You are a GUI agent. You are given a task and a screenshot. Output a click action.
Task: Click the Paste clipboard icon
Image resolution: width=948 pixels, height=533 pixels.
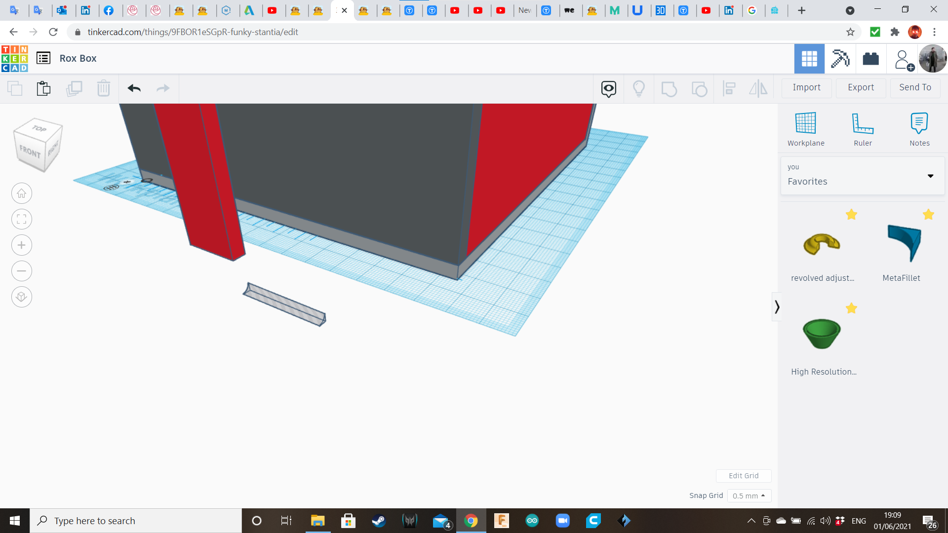(43, 88)
